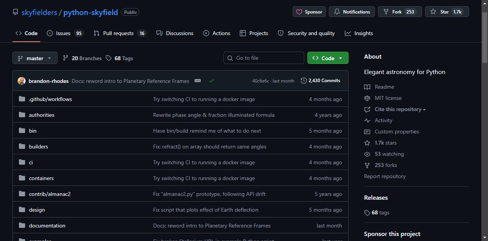Click the folder icon beside bin
This screenshot has height=241, width=488.
coord(22,131)
